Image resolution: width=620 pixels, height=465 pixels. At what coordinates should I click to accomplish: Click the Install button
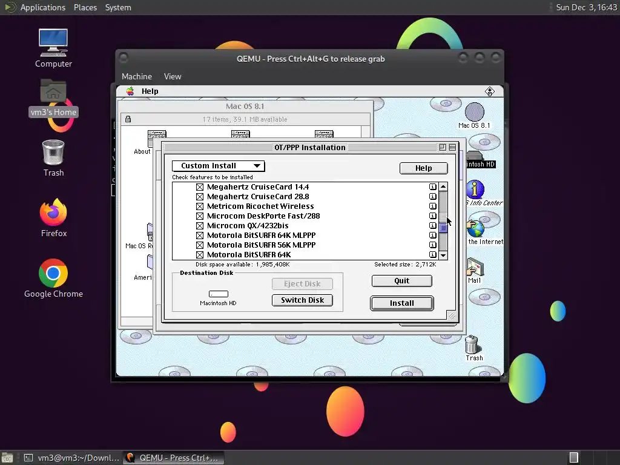pyautogui.click(x=402, y=303)
